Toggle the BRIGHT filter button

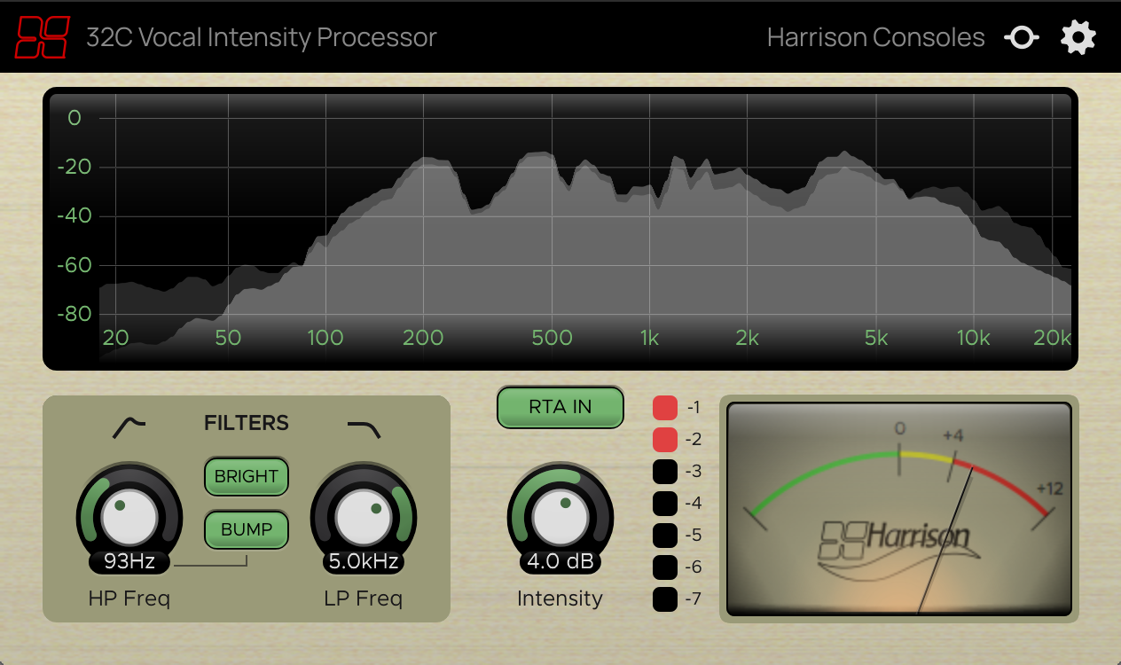247,476
